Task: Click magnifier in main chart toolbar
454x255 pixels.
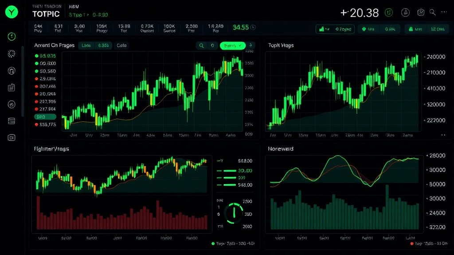Action: coord(202,46)
